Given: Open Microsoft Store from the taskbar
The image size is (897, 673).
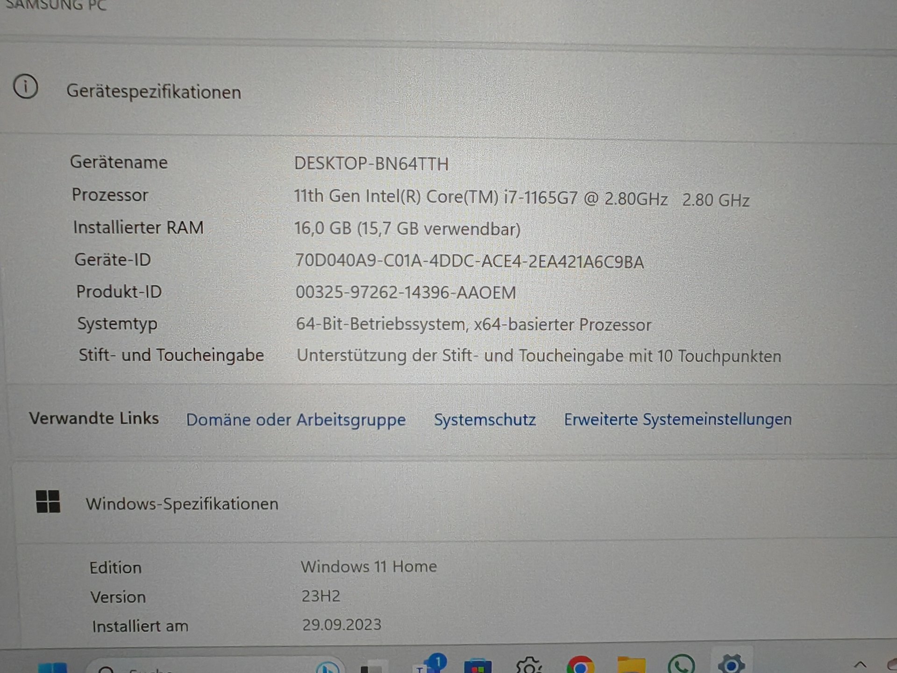Looking at the screenshot, I should click(x=477, y=666).
